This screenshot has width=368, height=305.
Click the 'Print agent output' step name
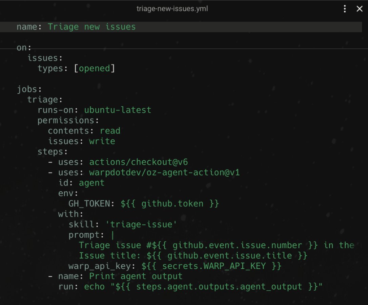pyautogui.click(x=136, y=276)
